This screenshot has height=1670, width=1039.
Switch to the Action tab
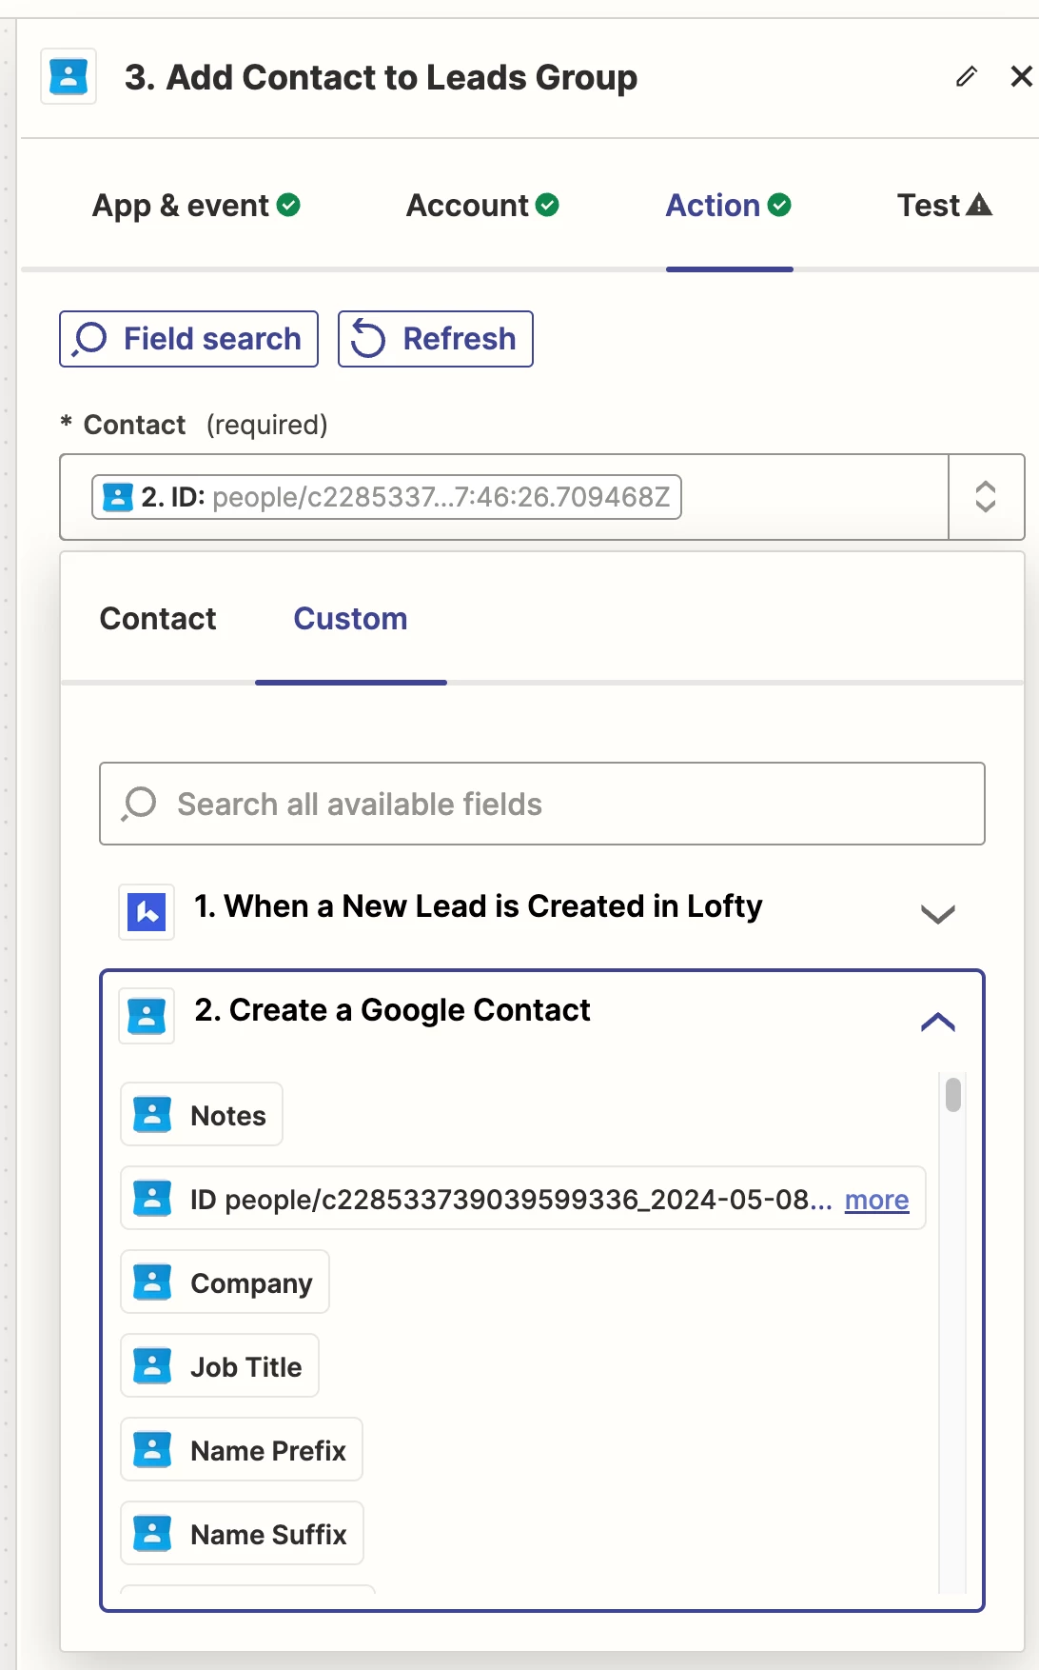(729, 206)
